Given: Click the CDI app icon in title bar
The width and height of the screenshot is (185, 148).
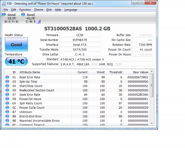Looking at the screenshot, I should point(4,3).
